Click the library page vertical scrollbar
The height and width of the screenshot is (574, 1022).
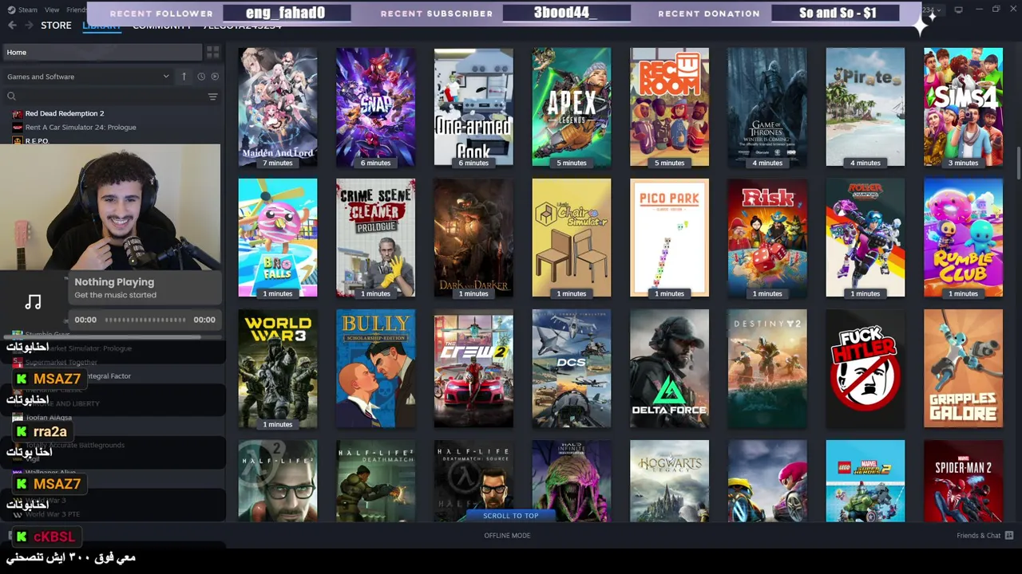(x=1018, y=163)
